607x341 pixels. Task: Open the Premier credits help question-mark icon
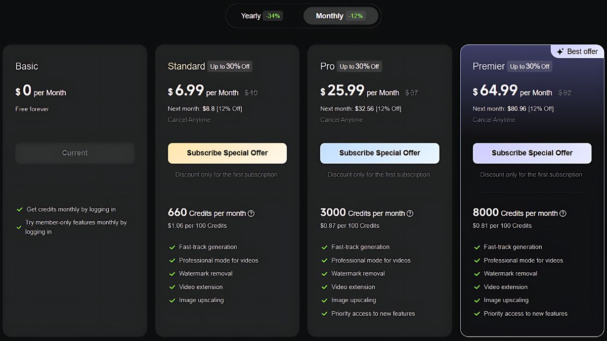point(562,213)
